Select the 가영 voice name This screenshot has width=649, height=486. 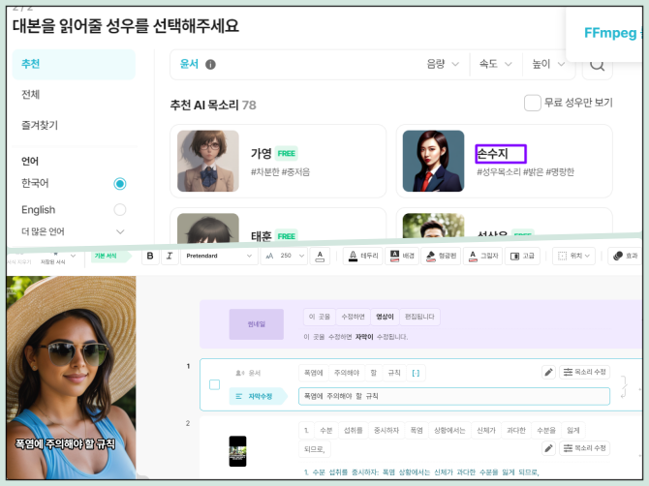[262, 154]
